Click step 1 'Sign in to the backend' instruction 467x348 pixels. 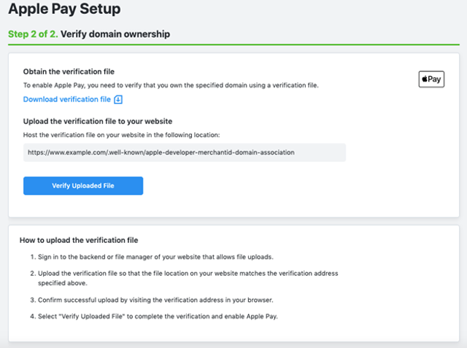click(x=152, y=257)
